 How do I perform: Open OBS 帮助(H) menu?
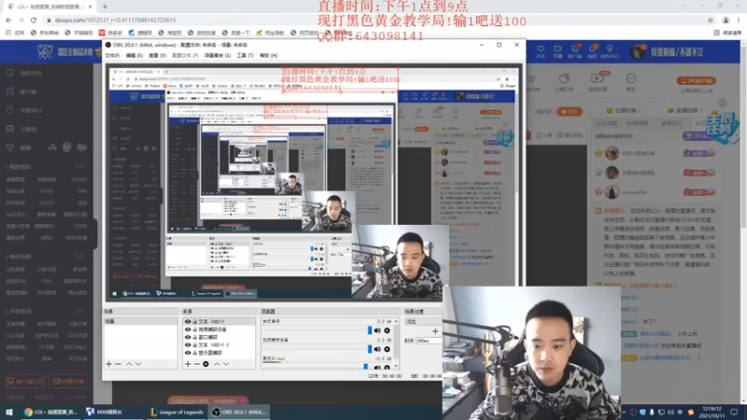tap(269, 56)
